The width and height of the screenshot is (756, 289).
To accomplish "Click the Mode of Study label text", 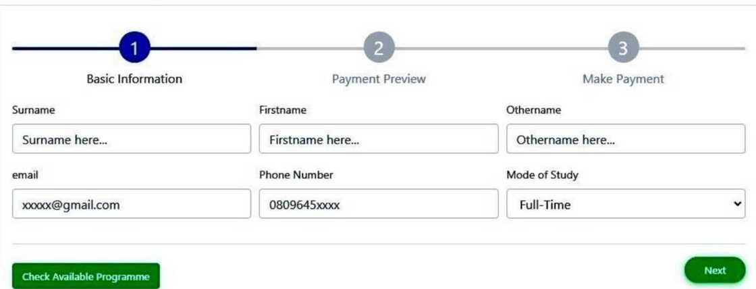I will click(542, 175).
